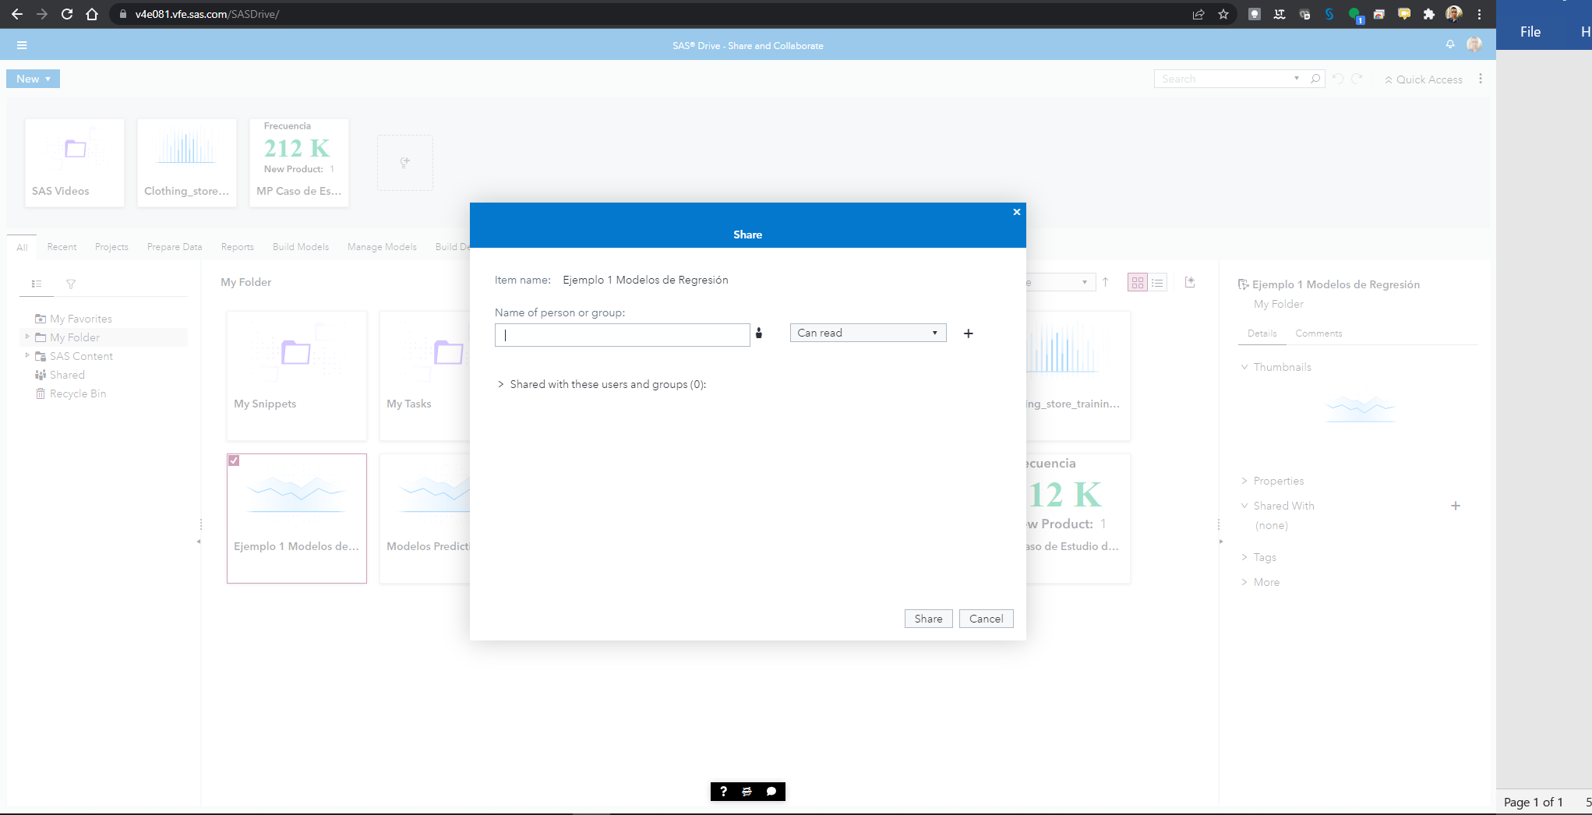Deselect the Ejemplo 1 Modelos checkbox
The image size is (1592, 815).
pos(235,460)
